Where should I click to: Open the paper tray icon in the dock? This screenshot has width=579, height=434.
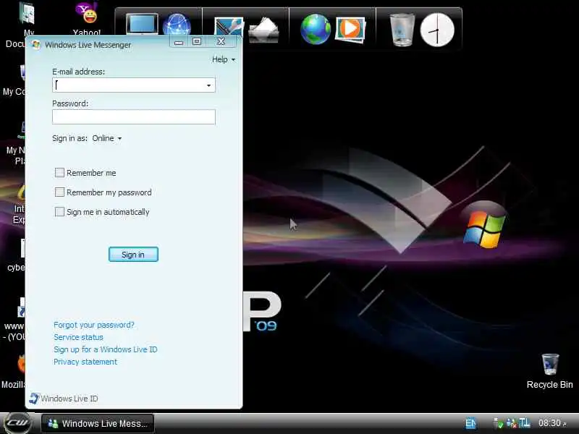tap(263, 30)
